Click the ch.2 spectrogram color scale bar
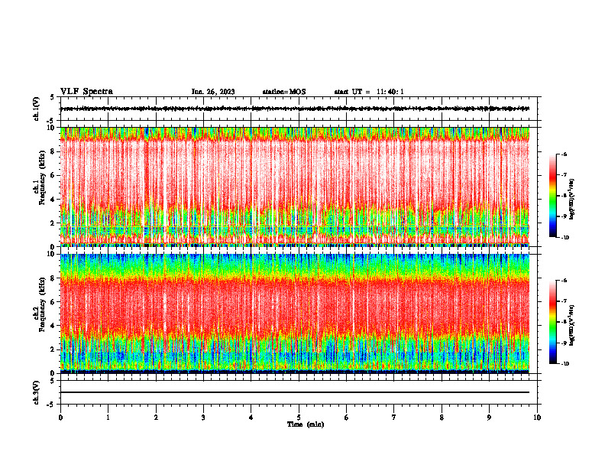This screenshot has width=605, height=468. (x=553, y=322)
